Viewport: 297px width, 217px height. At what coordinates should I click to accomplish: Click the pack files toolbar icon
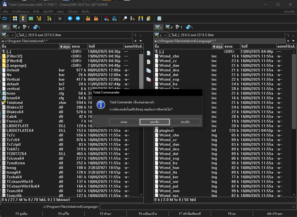coord(88,18)
